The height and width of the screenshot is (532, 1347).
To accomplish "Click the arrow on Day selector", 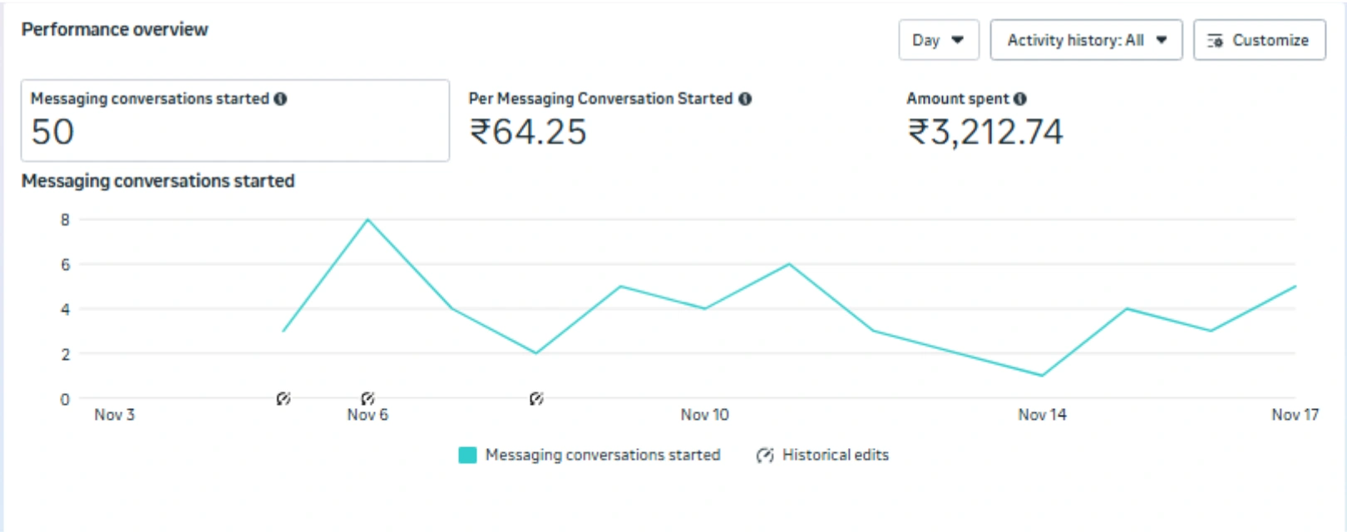I will [x=958, y=40].
